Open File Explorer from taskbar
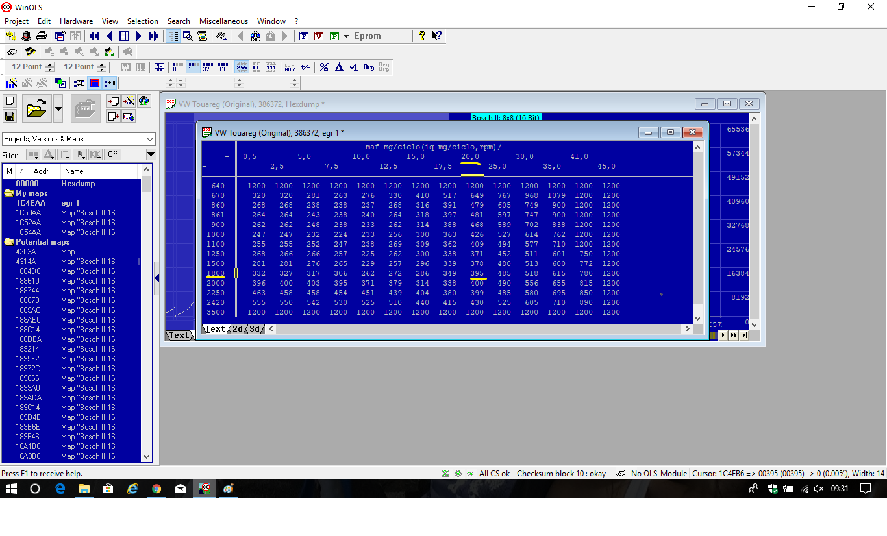Screen dimensions: 887x536 (84, 489)
